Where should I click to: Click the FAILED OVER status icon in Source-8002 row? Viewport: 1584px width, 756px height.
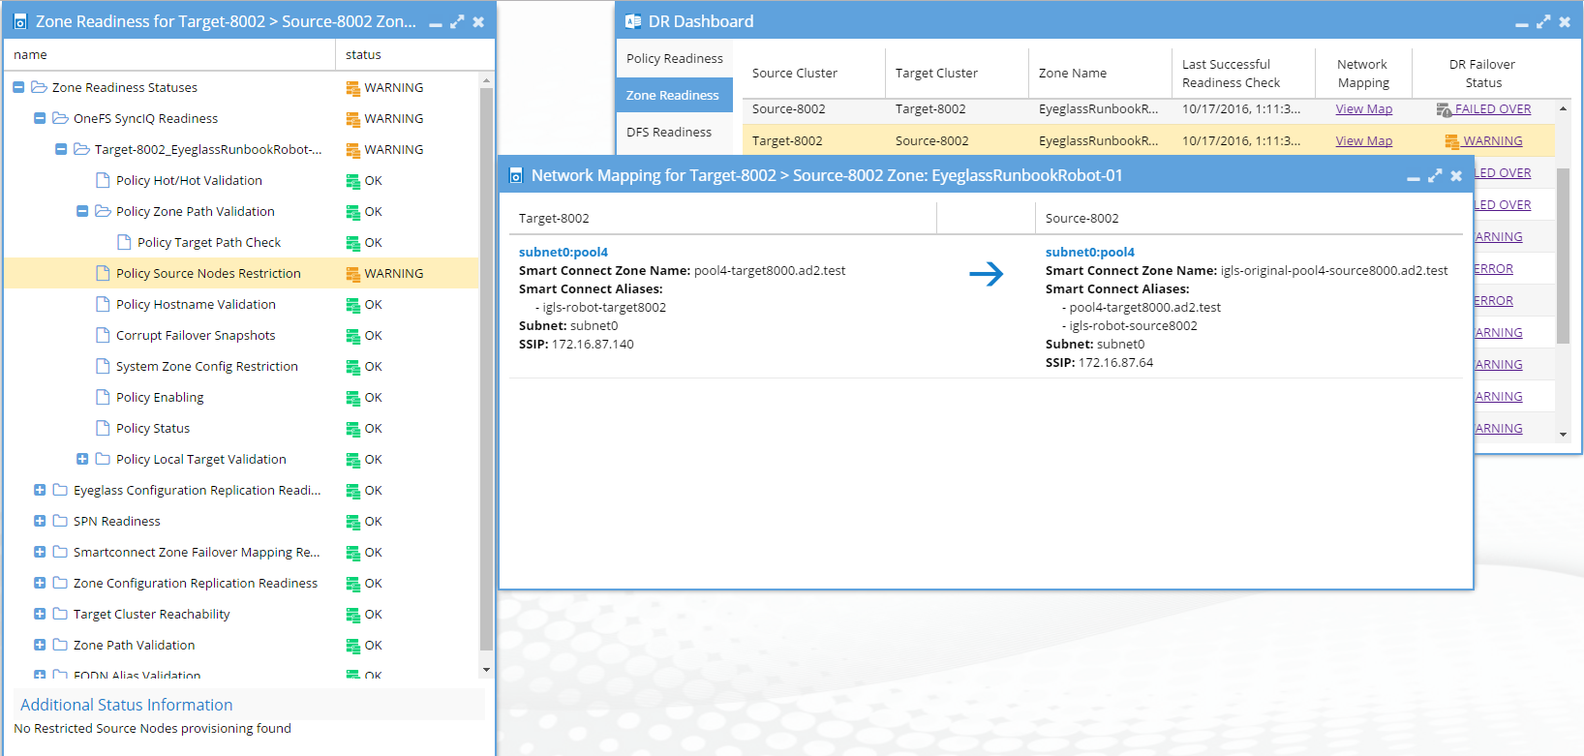pos(1445,109)
